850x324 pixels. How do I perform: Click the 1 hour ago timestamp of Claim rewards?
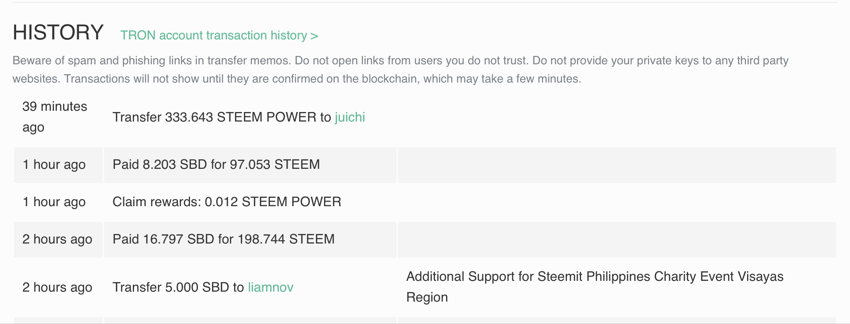pyautogui.click(x=54, y=202)
